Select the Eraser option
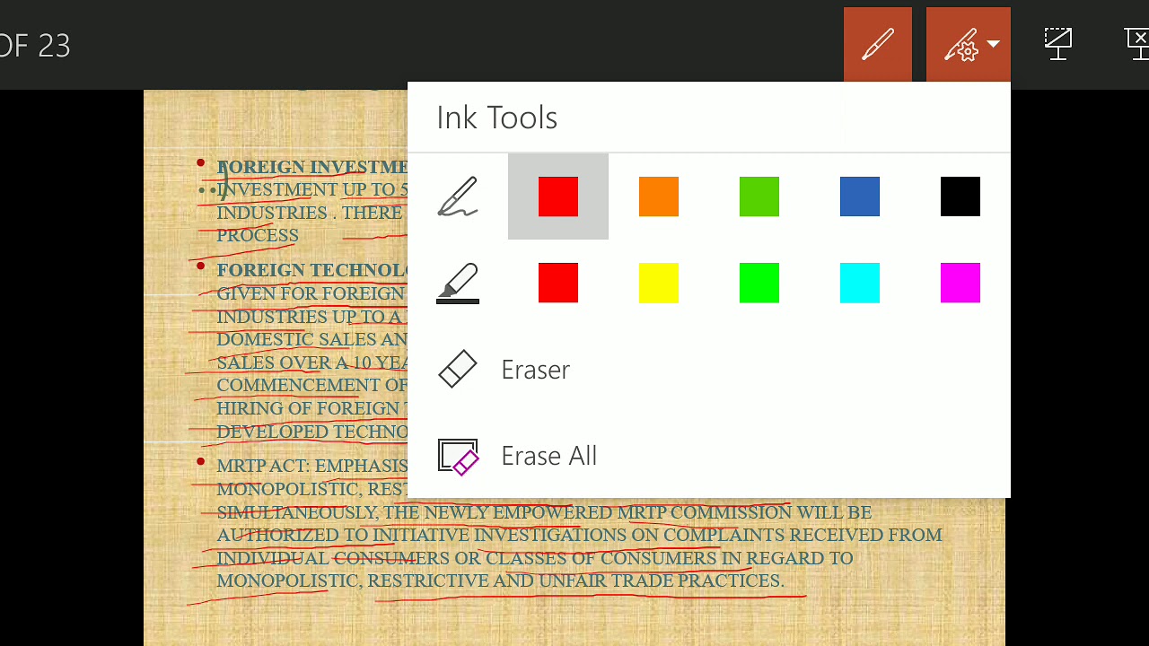This screenshot has height=646, width=1149. pos(709,369)
